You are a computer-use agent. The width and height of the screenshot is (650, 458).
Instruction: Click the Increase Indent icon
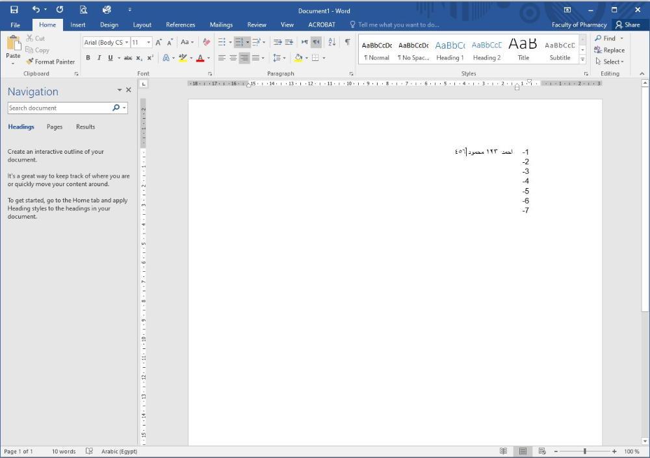point(289,42)
